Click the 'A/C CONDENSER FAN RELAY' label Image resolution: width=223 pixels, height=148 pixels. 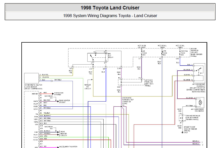(x=199, y=85)
